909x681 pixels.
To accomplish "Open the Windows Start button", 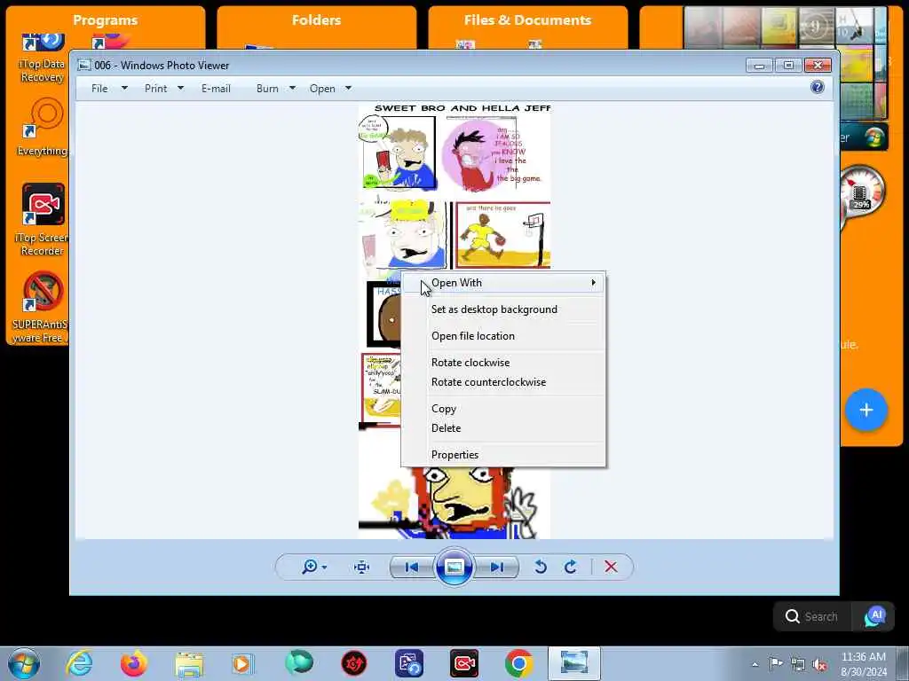I will click(24, 663).
